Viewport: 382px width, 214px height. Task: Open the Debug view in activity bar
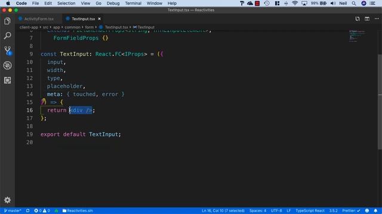[x=7, y=65]
